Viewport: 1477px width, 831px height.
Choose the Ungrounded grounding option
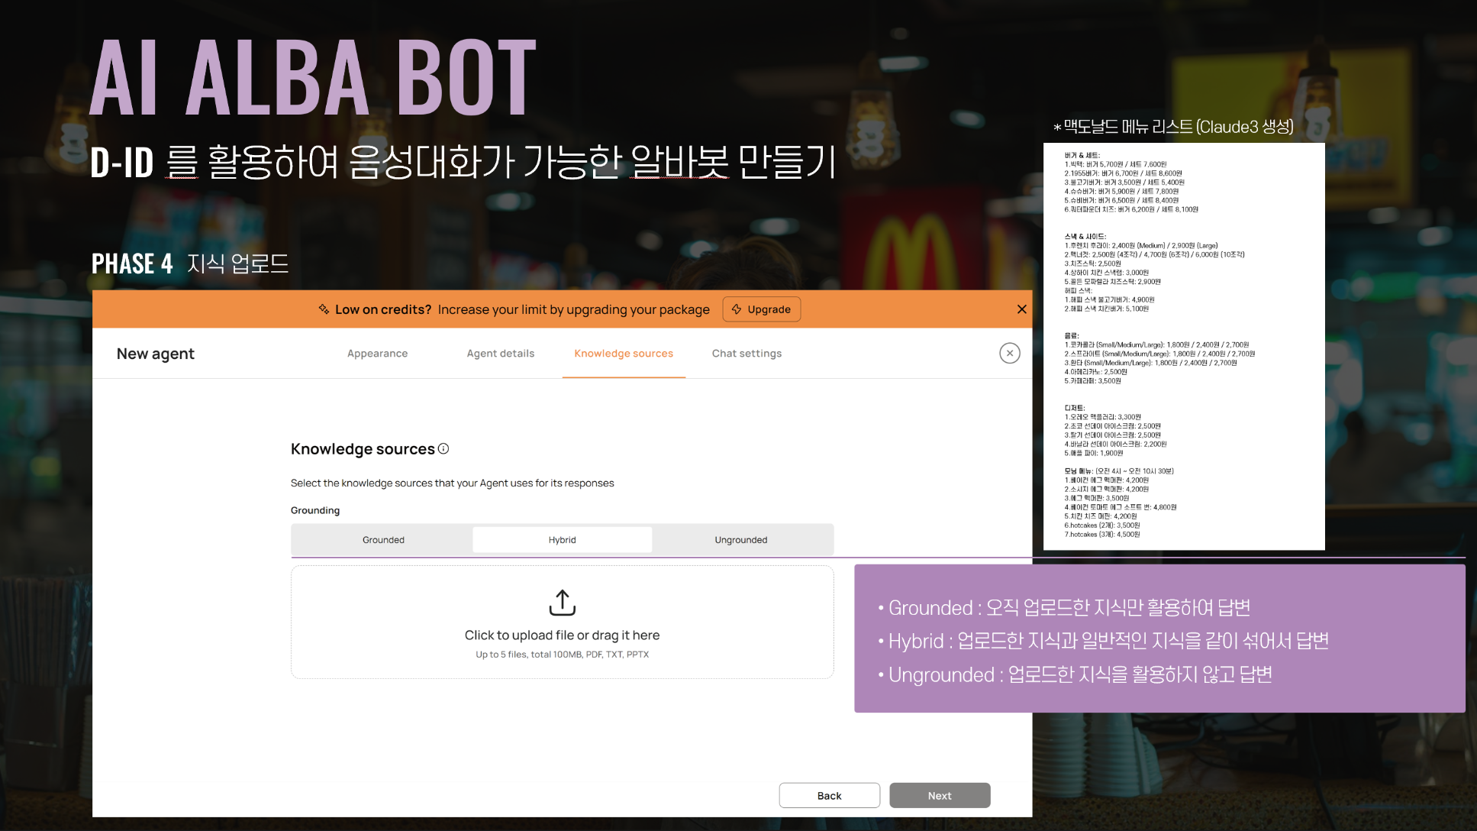(741, 540)
